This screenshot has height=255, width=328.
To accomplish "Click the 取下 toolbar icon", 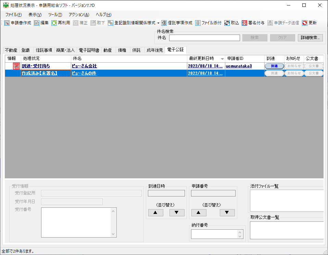I will (x=93, y=23).
